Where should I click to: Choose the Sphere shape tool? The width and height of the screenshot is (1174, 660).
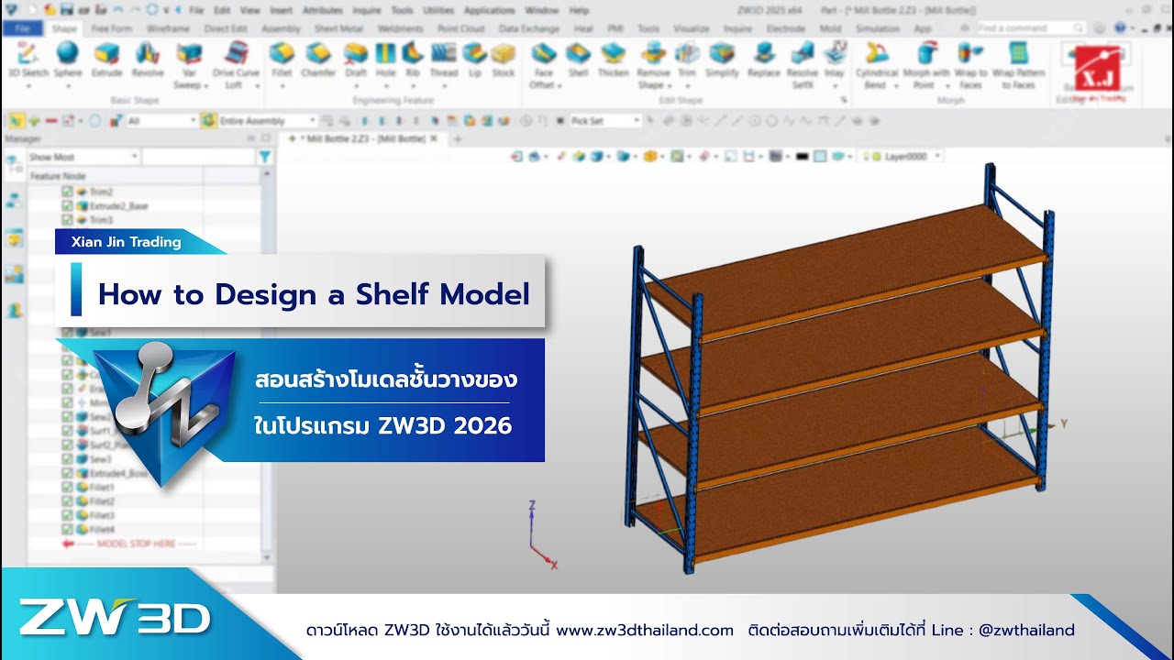pyautogui.click(x=68, y=61)
